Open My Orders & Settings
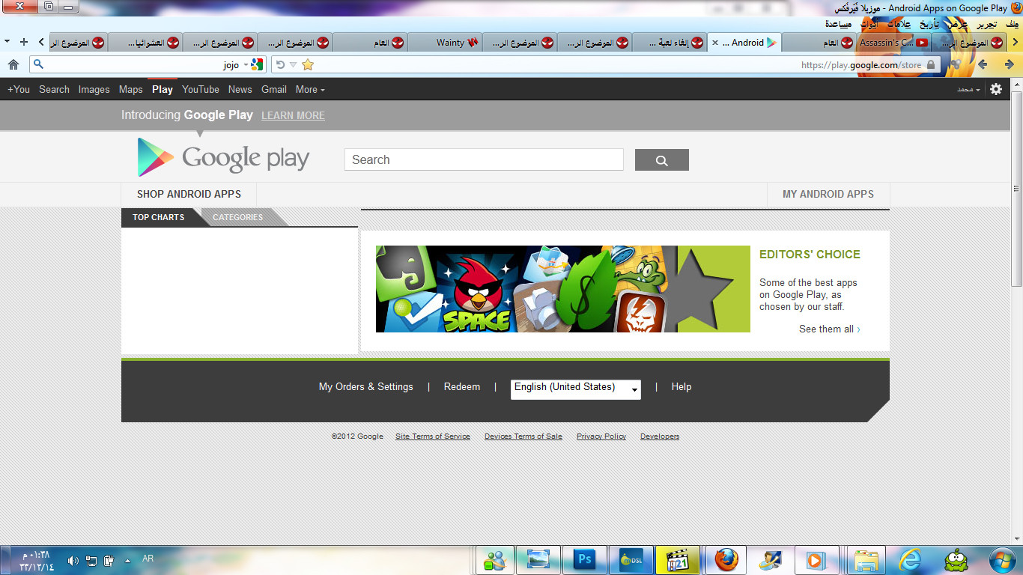The height and width of the screenshot is (575, 1023). click(x=366, y=387)
